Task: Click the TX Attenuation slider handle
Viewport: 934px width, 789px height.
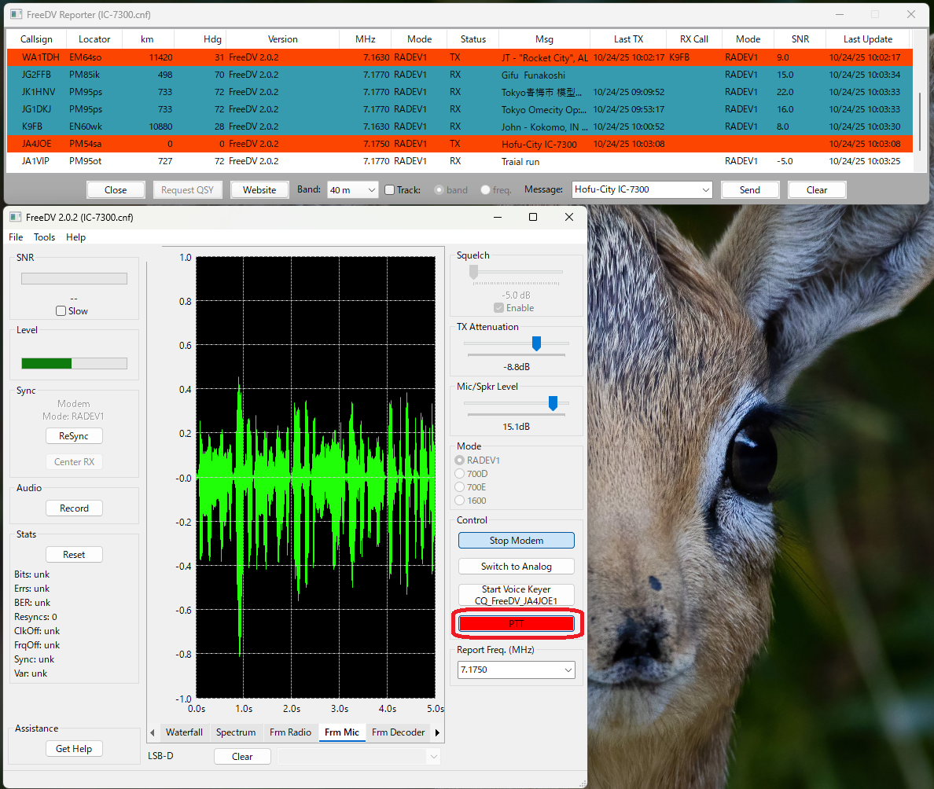Action: pyautogui.click(x=536, y=343)
